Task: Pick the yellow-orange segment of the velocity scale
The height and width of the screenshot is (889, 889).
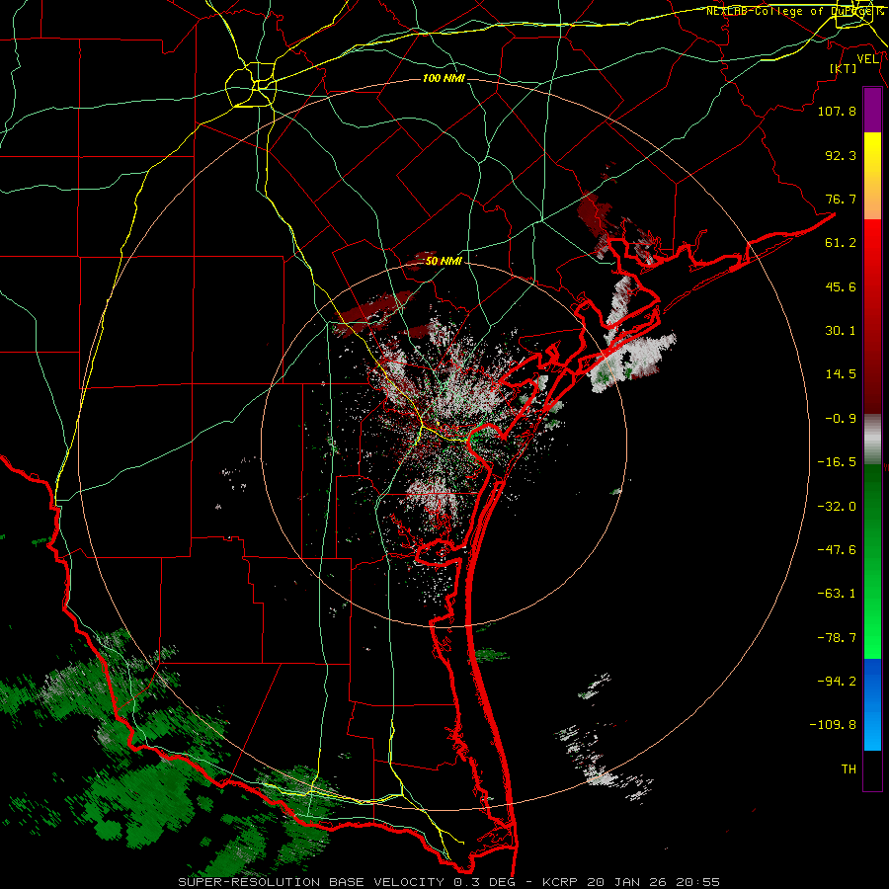Action: tap(872, 176)
